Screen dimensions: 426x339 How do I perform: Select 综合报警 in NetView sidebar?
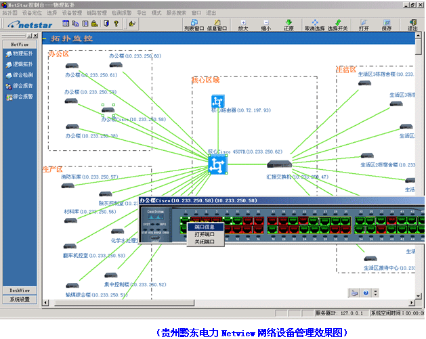click(x=20, y=97)
